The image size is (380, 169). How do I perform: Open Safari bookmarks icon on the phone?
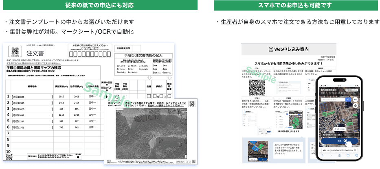click(348, 155)
